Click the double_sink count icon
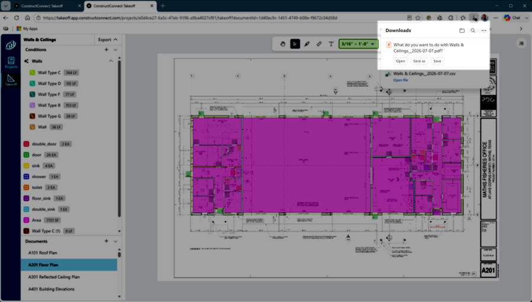Screen dimensions: 532x302 26,209
